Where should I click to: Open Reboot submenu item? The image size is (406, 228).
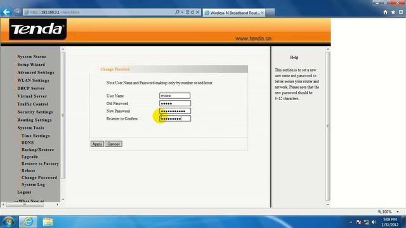click(x=28, y=170)
